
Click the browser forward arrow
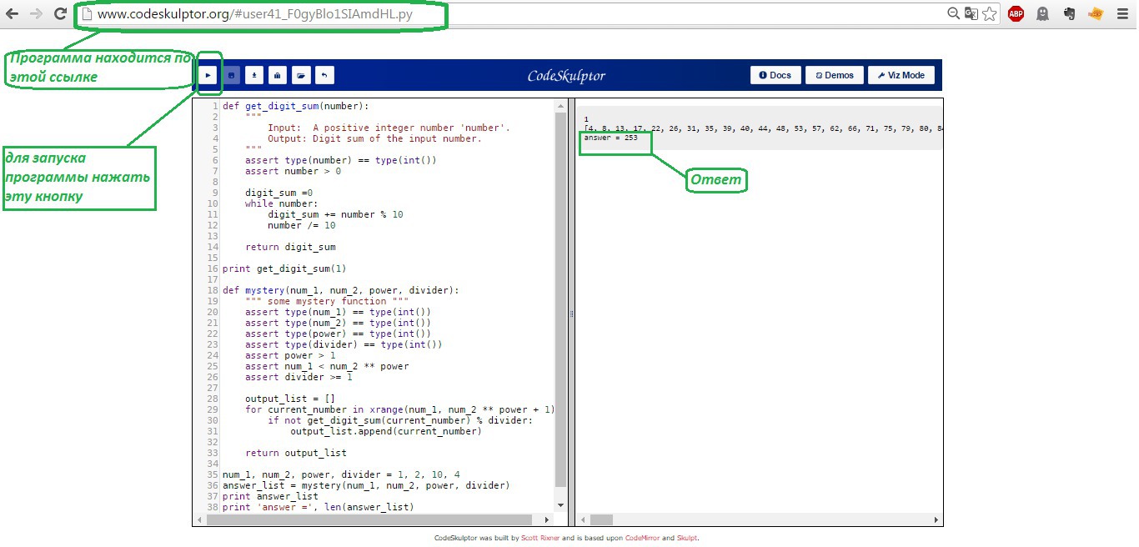[36, 14]
